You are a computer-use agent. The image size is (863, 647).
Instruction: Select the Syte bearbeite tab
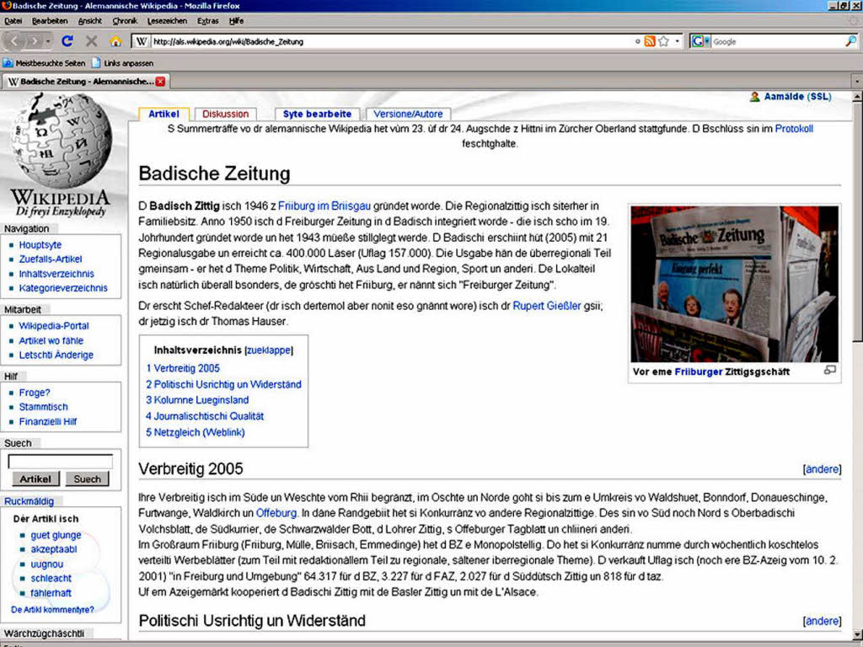(317, 114)
